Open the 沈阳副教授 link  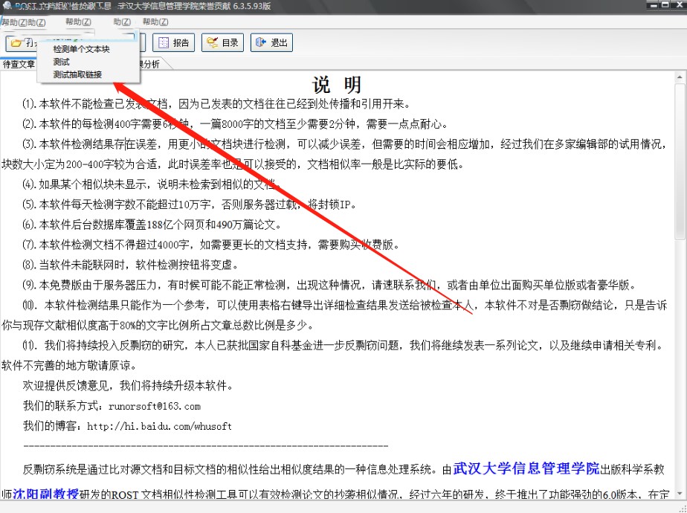pos(45,494)
